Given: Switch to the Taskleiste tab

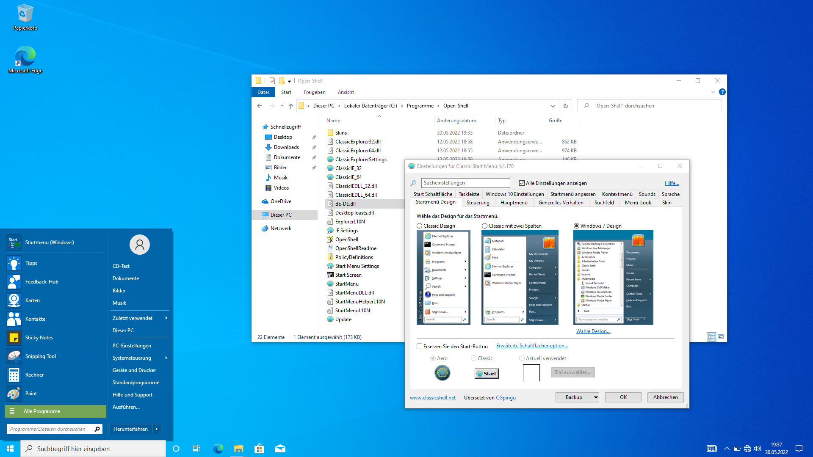Looking at the screenshot, I should (469, 194).
